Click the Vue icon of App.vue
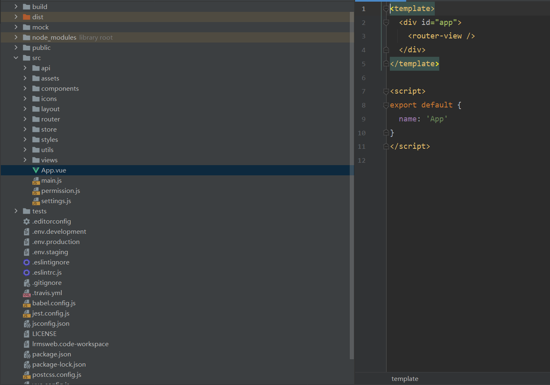This screenshot has width=550, height=385. point(36,170)
